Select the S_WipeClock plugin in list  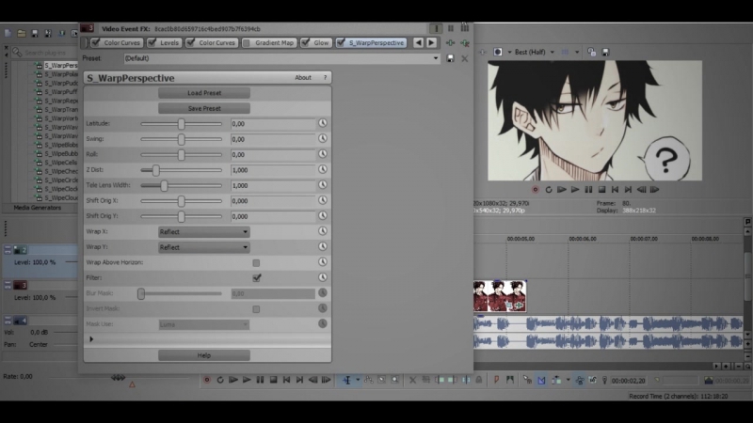61,189
